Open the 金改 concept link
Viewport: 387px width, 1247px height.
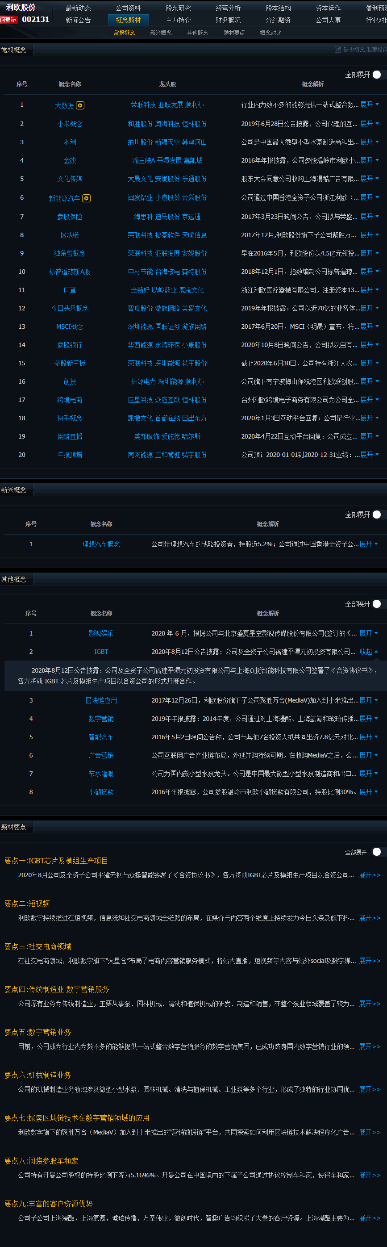(70, 160)
